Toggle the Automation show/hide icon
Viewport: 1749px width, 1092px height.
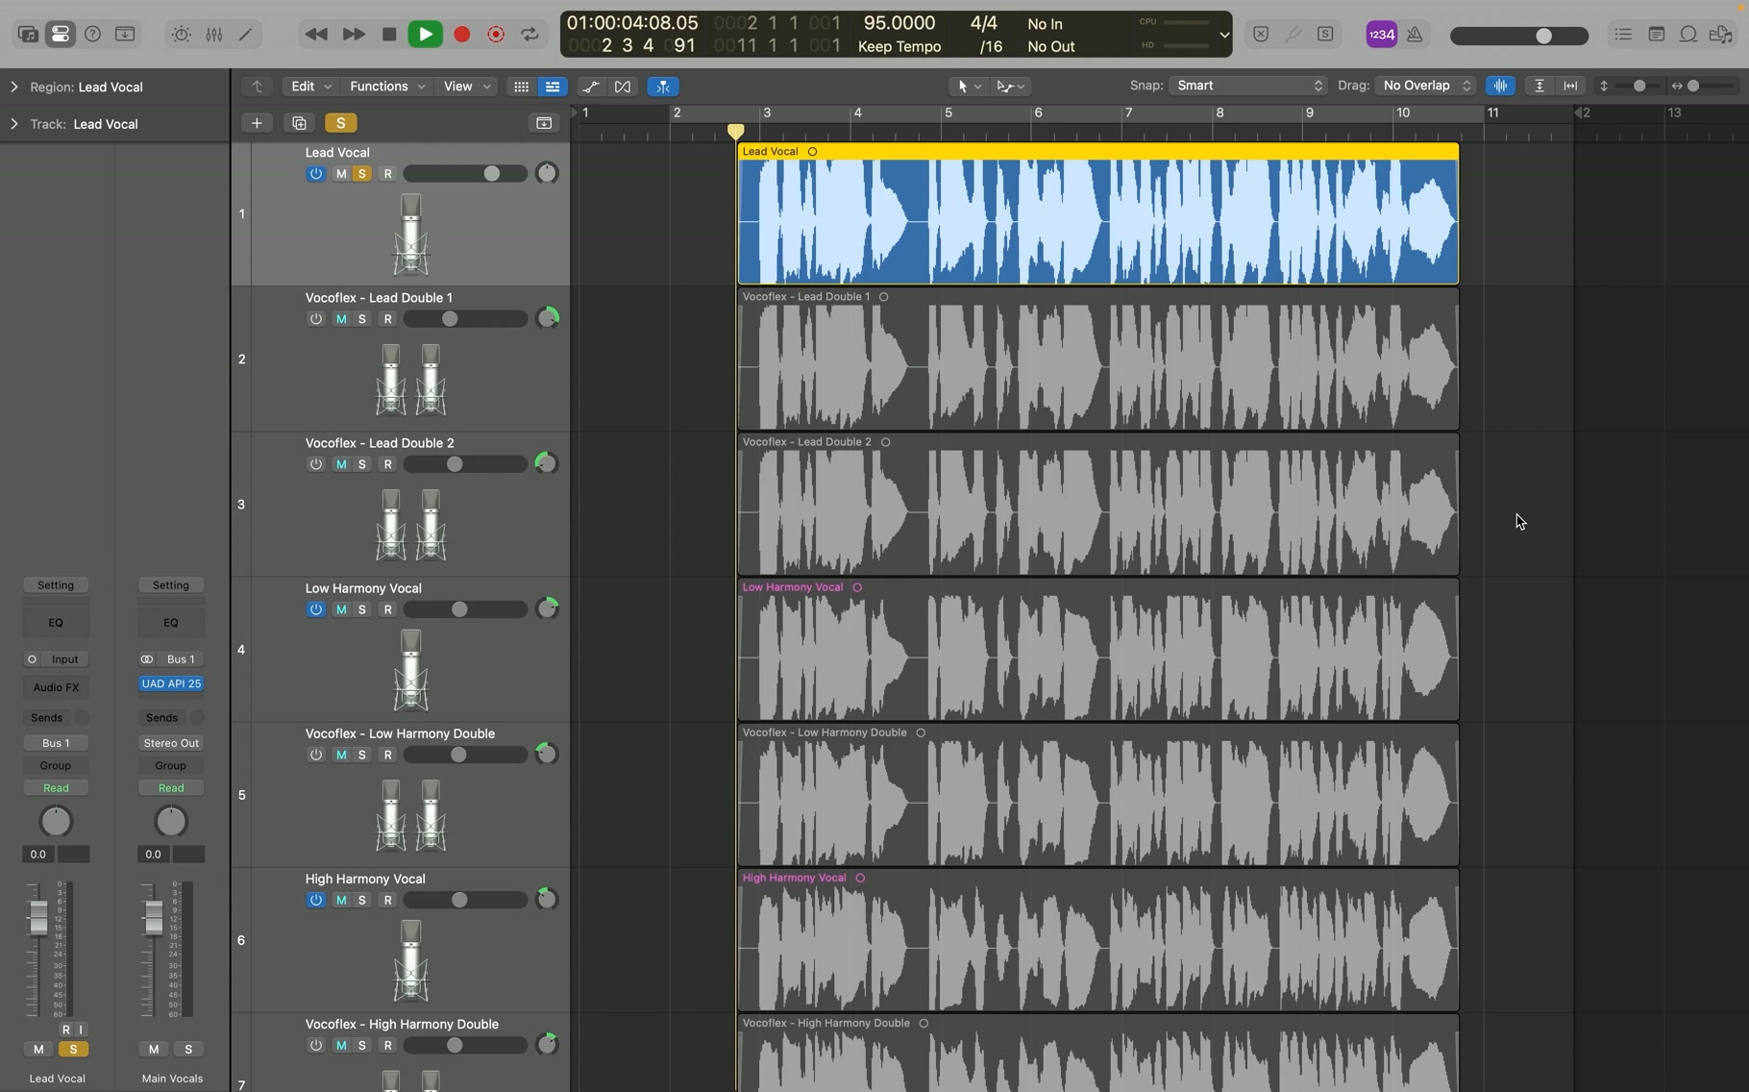coord(591,87)
